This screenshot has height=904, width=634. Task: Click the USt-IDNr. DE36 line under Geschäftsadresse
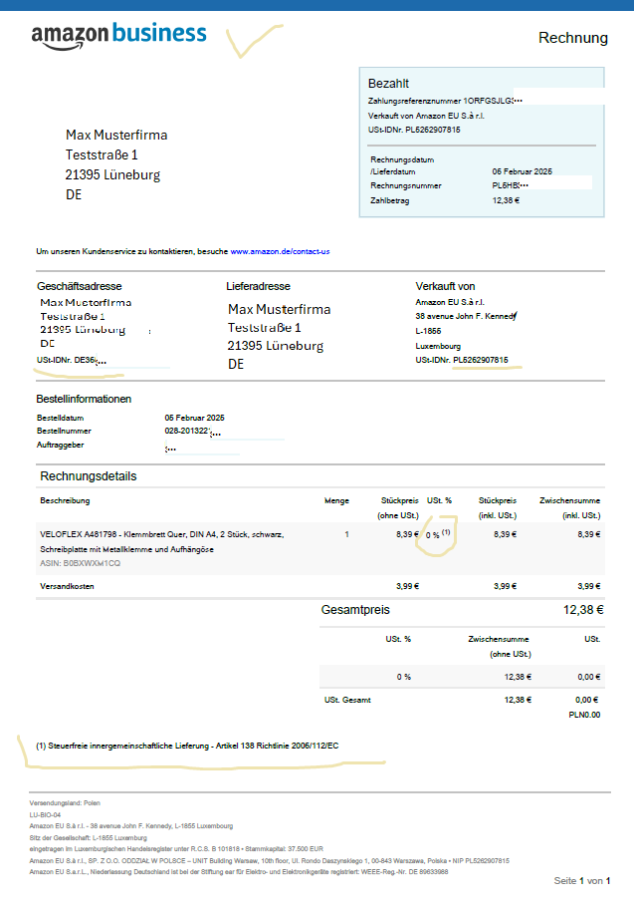coord(72,361)
